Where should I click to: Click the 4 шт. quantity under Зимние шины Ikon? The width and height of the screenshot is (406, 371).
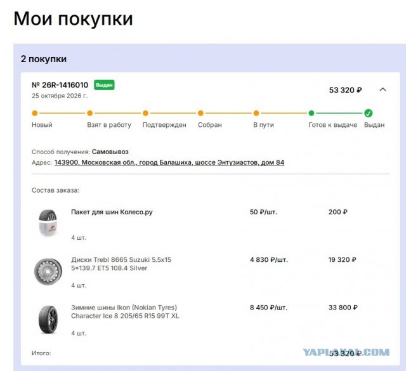pos(79,333)
